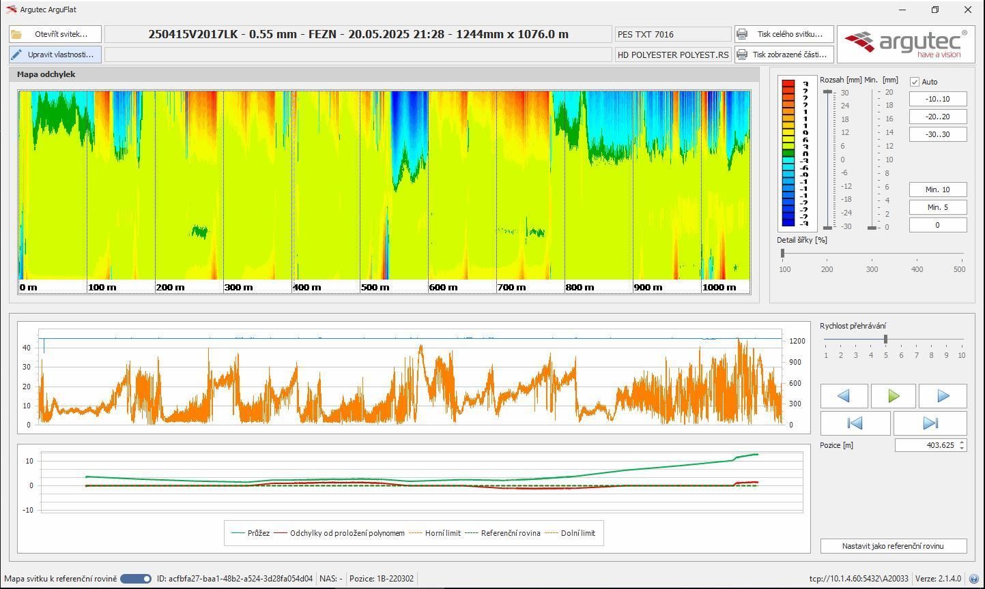Click the ArguFlat app icon in title bar

coord(11,10)
